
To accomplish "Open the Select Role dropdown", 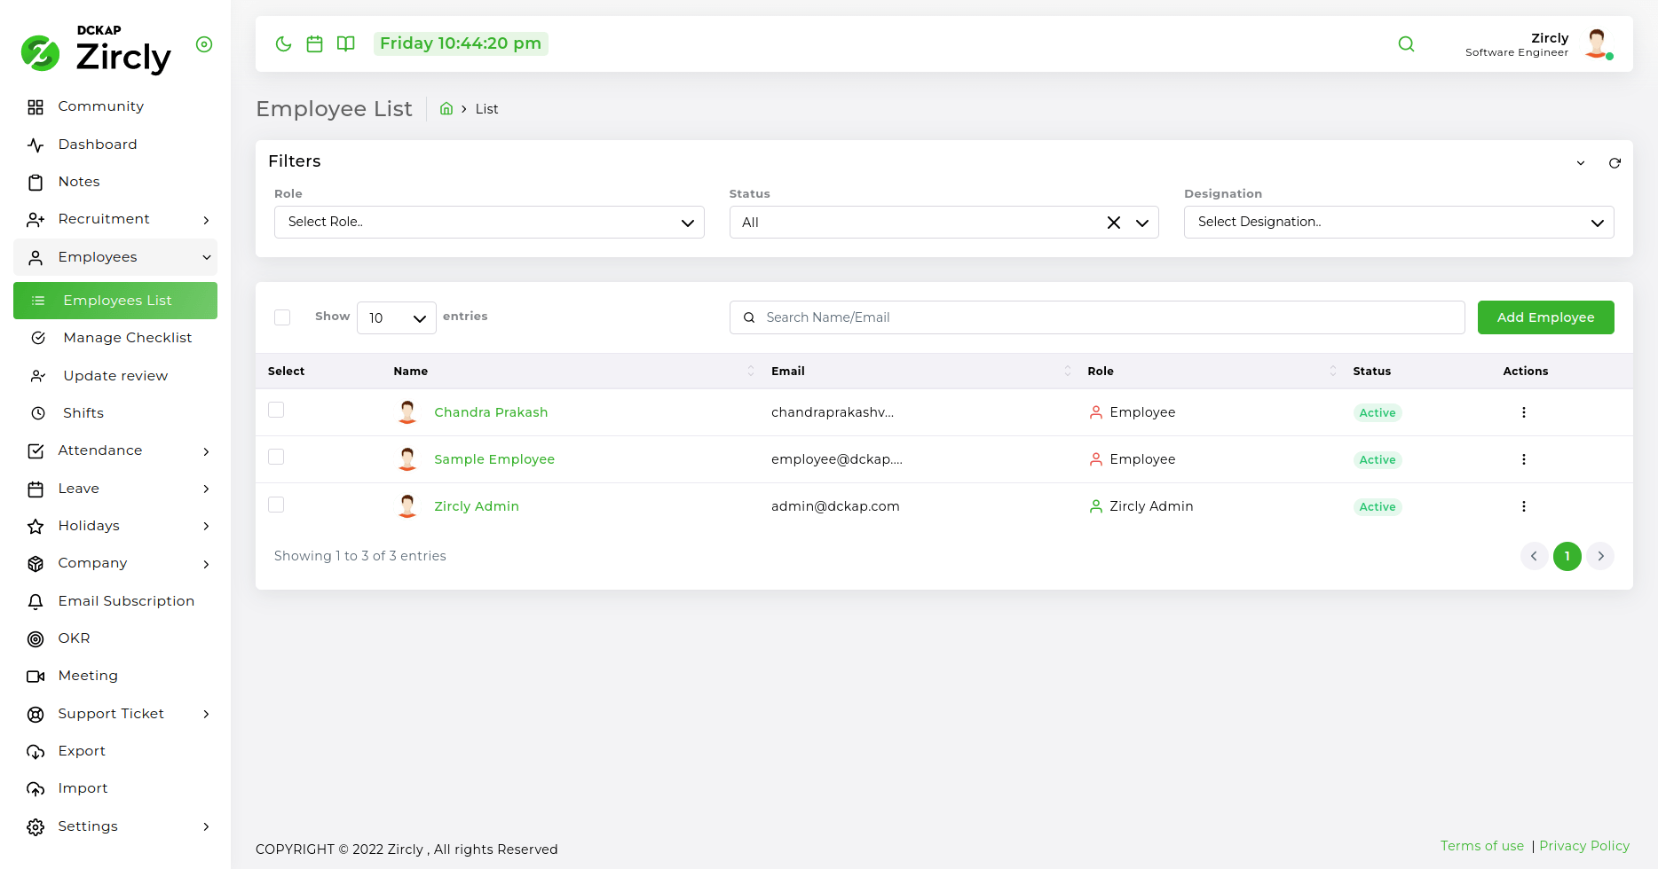I will click(489, 223).
